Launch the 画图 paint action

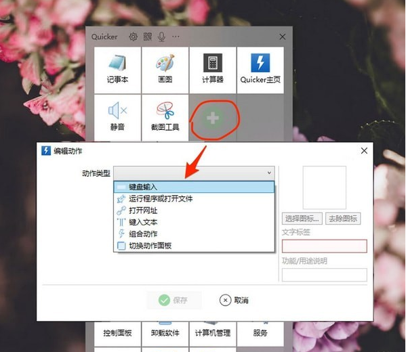click(165, 70)
